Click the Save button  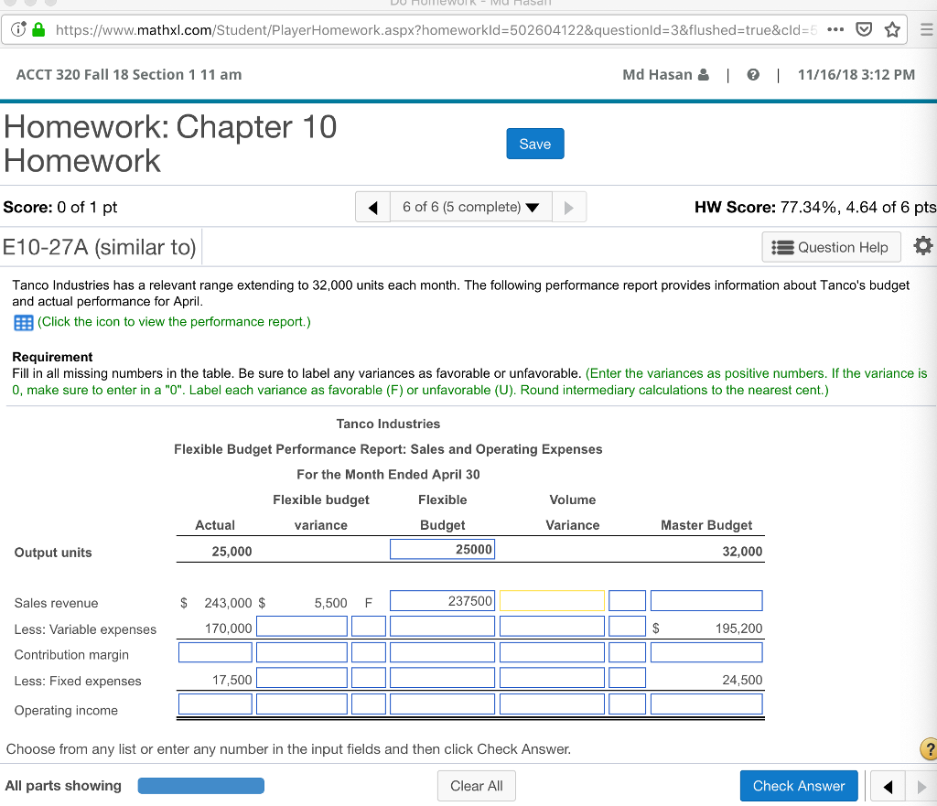pos(534,143)
